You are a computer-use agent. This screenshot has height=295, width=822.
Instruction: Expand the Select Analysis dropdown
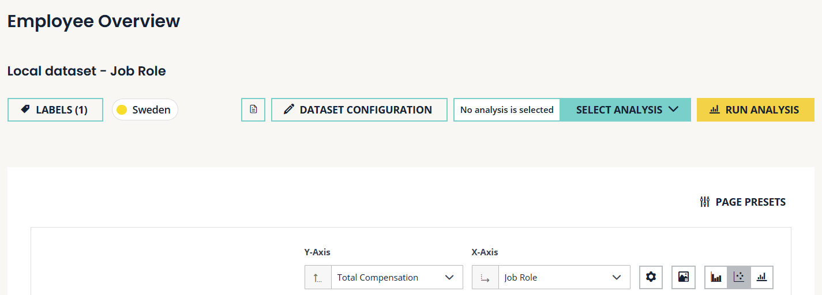click(626, 109)
